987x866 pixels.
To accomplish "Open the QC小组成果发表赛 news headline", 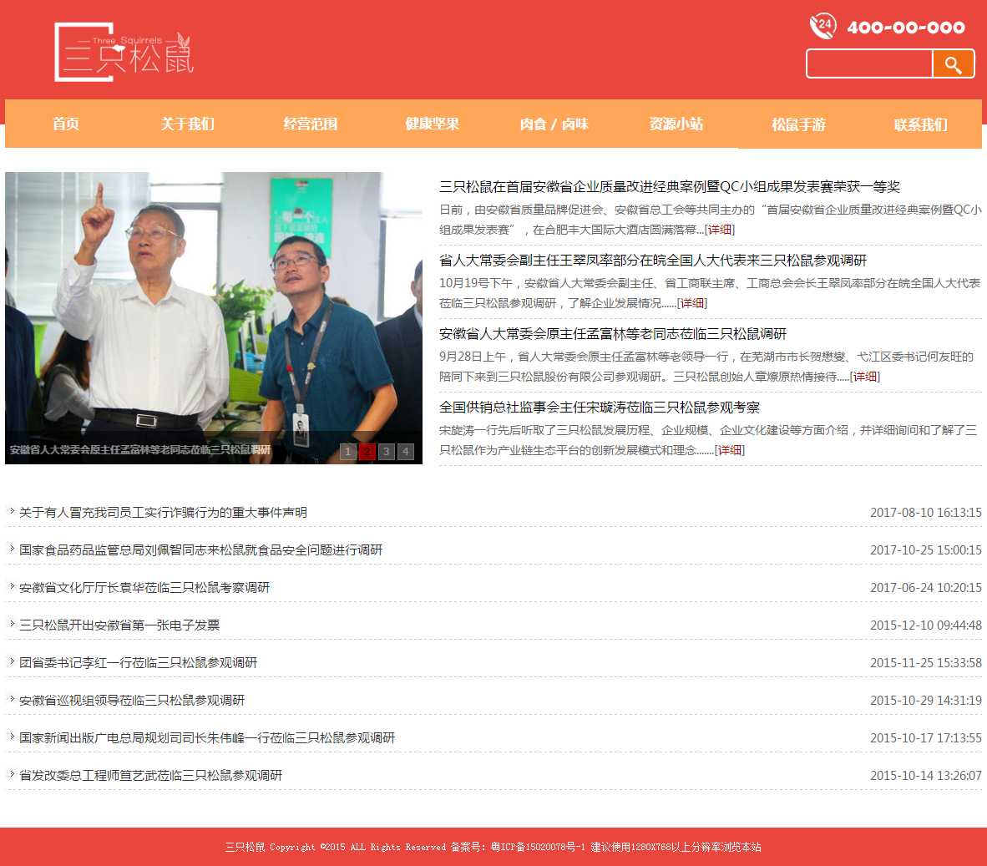I will point(669,186).
